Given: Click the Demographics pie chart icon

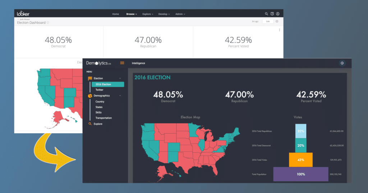Looking at the screenshot, I should [x=90, y=96].
